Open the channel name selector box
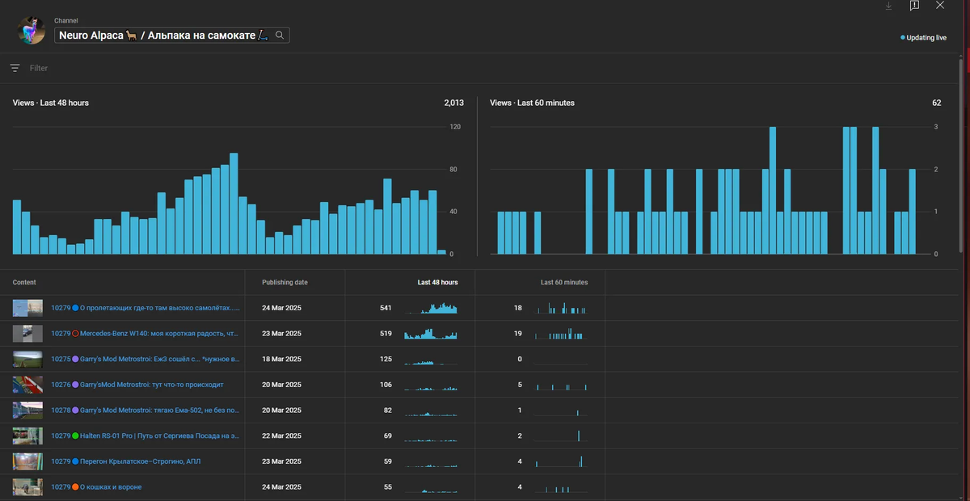The height and width of the screenshot is (501, 970). click(x=172, y=35)
